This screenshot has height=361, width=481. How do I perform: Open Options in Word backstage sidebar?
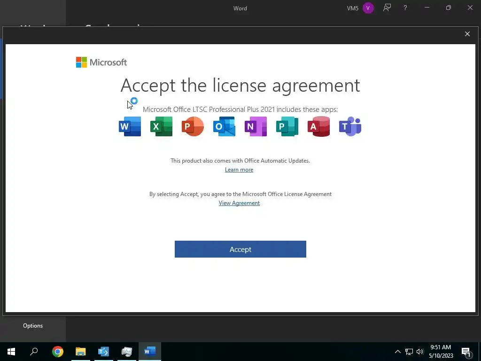point(33,326)
